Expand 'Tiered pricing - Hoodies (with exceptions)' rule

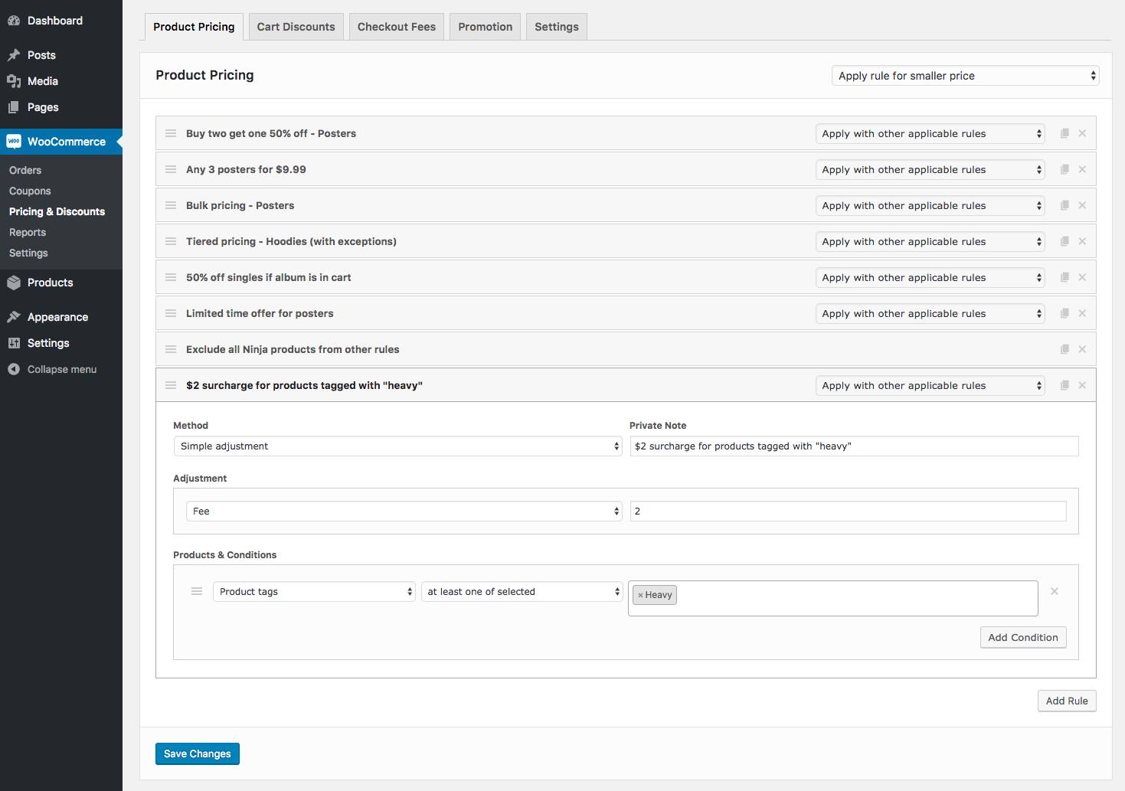(x=291, y=241)
